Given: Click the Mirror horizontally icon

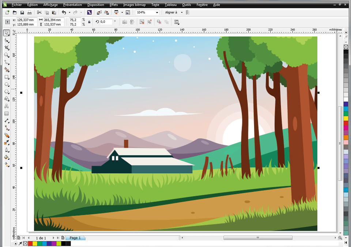Looking at the screenshot, I should pyautogui.click(x=125, y=22).
